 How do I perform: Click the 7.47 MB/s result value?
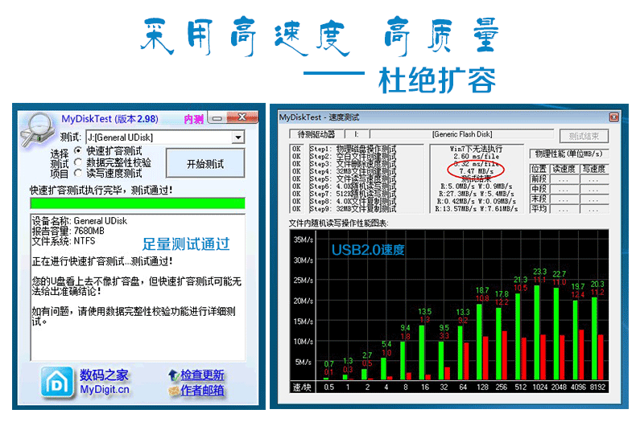[476, 171]
